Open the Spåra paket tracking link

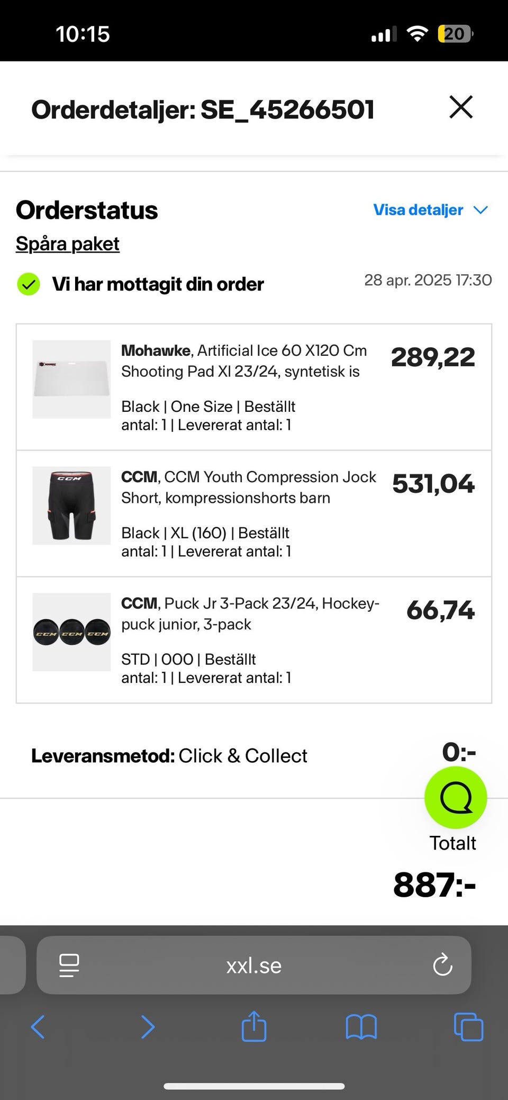(68, 244)
